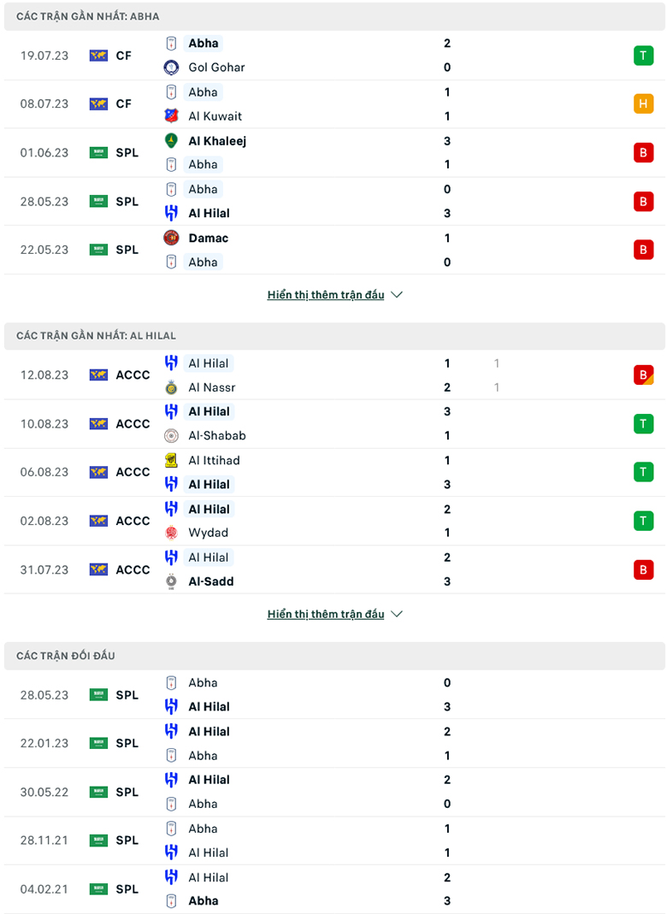667x914 pixels.
Task: Click the red B badge for Al Hilal vs Al Nassr
Action: (644, 374)
